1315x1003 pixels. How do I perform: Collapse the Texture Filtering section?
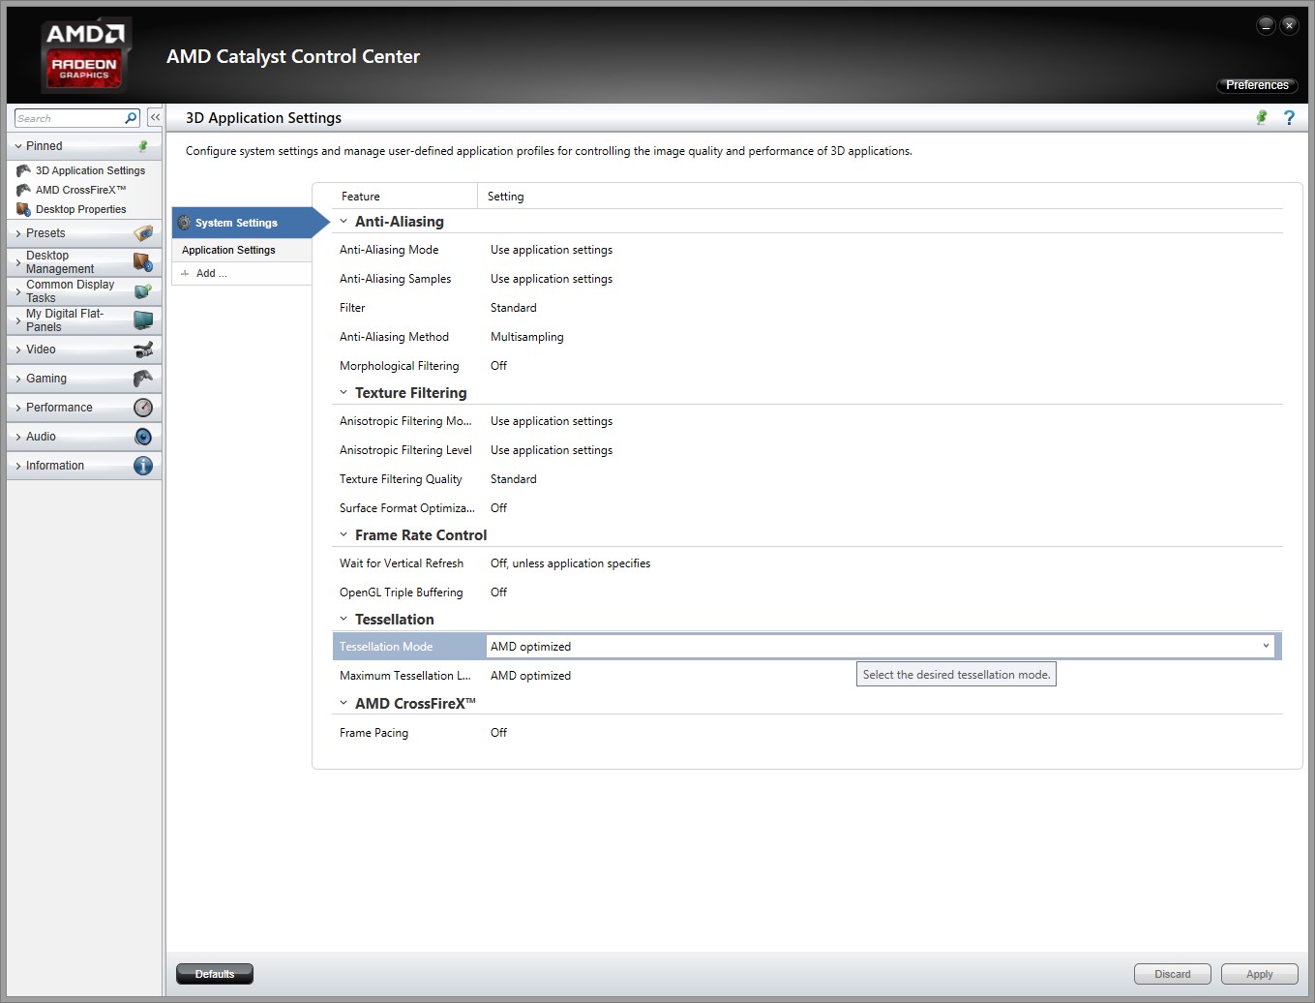click(x=344, y=393)
